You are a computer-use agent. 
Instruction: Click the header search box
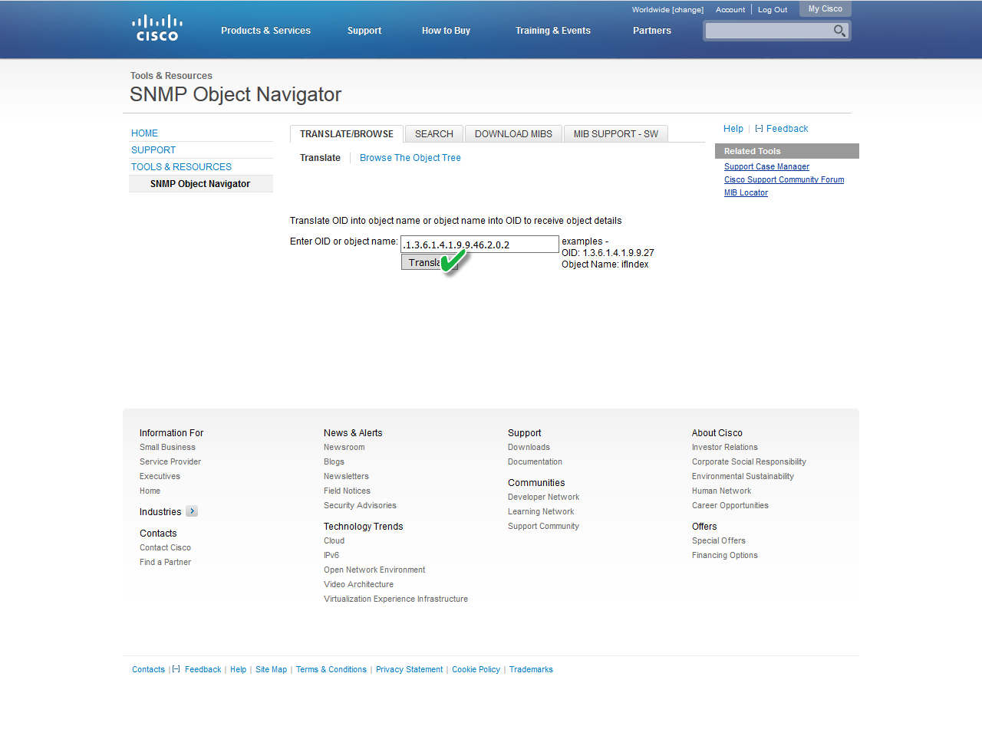pyautogui.click(x=768, y=31)
